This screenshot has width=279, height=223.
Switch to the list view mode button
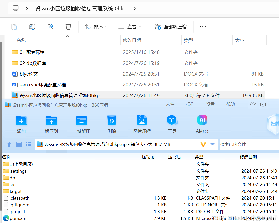coord(29,144)
